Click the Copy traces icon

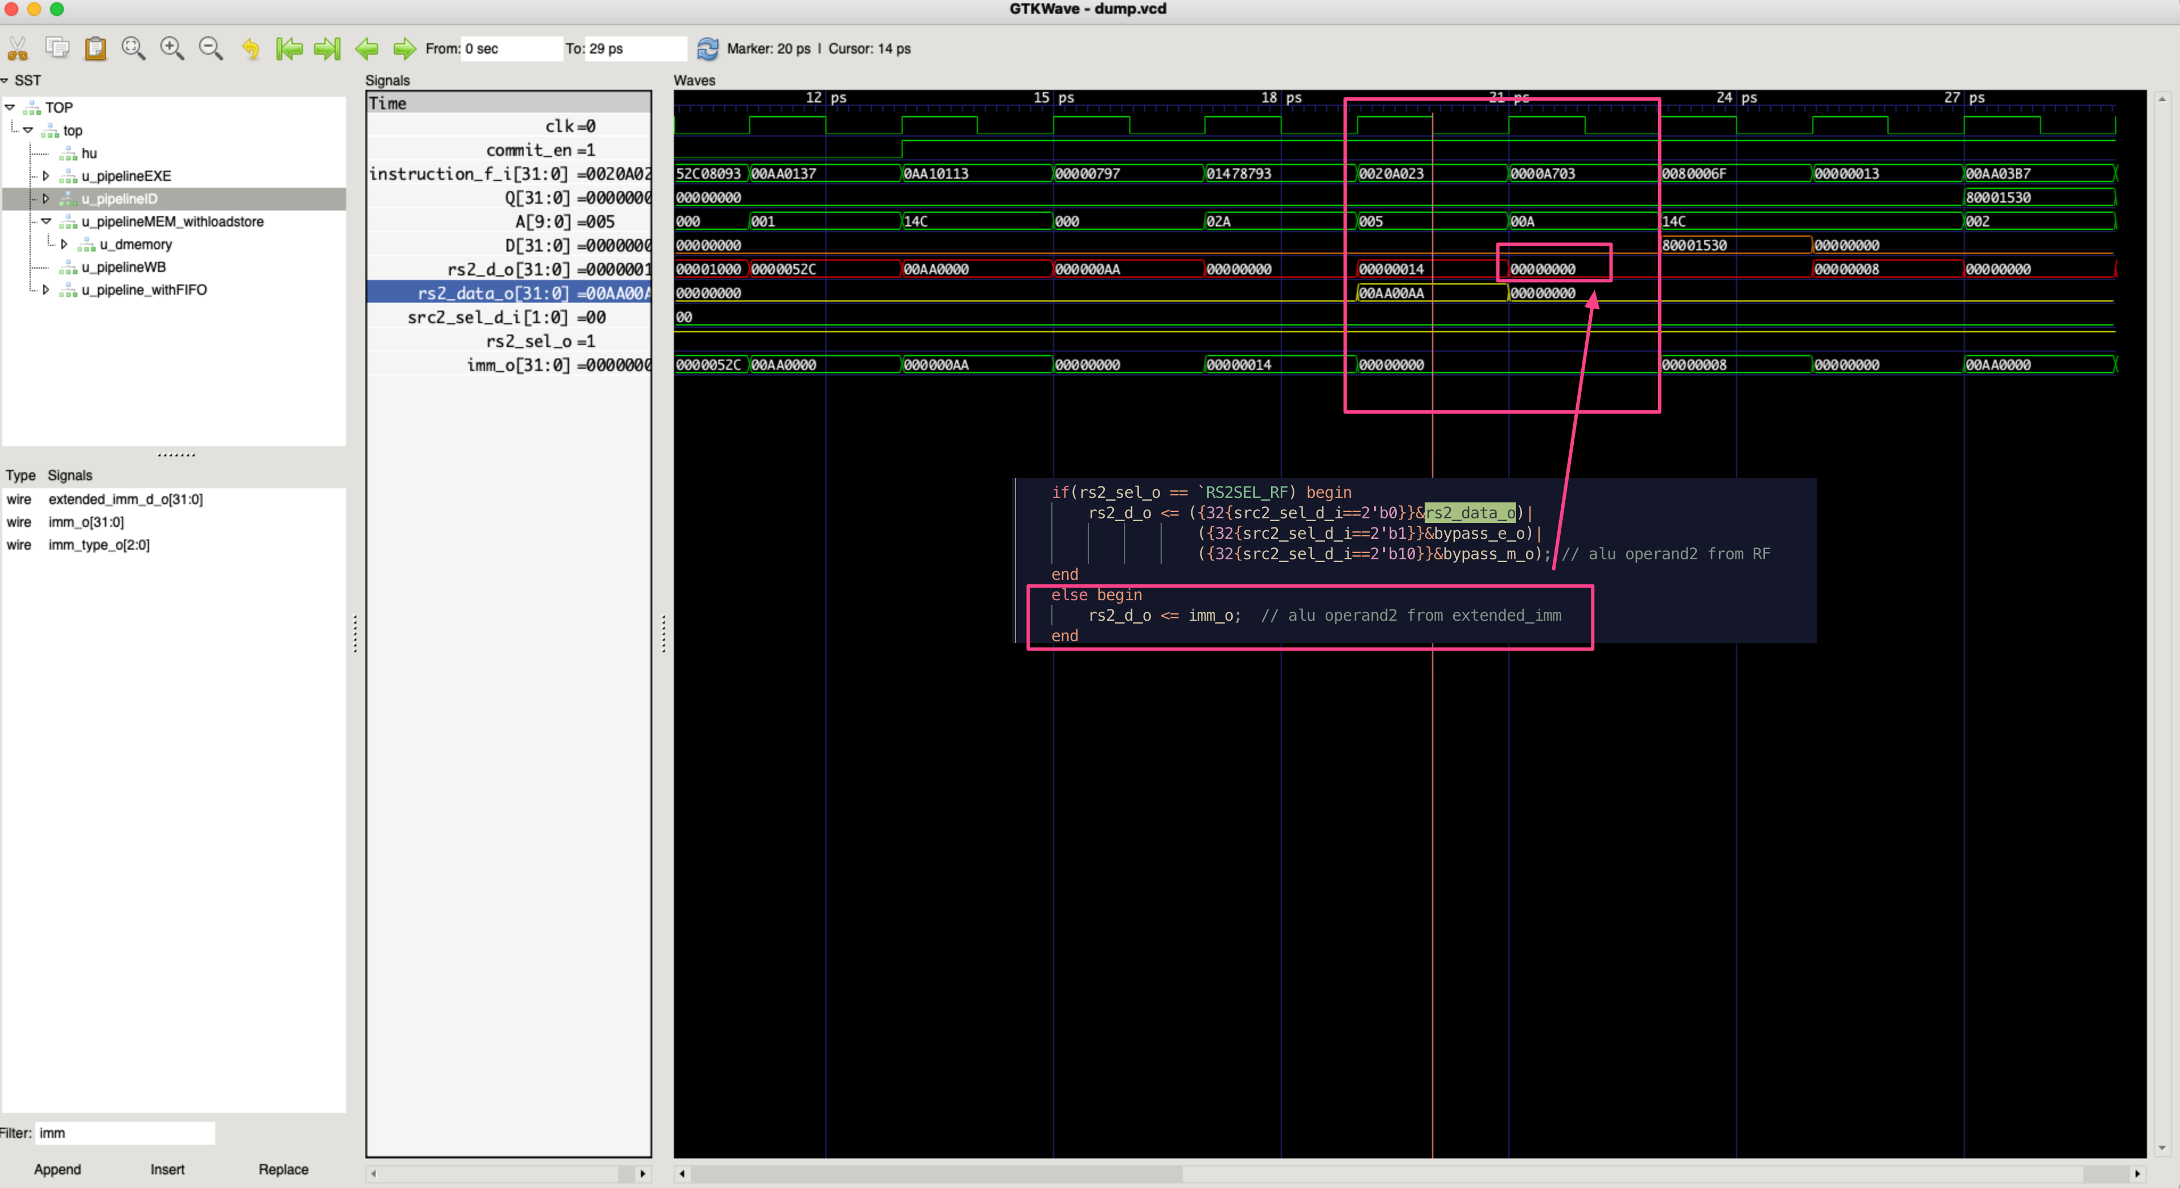(57, 47)
